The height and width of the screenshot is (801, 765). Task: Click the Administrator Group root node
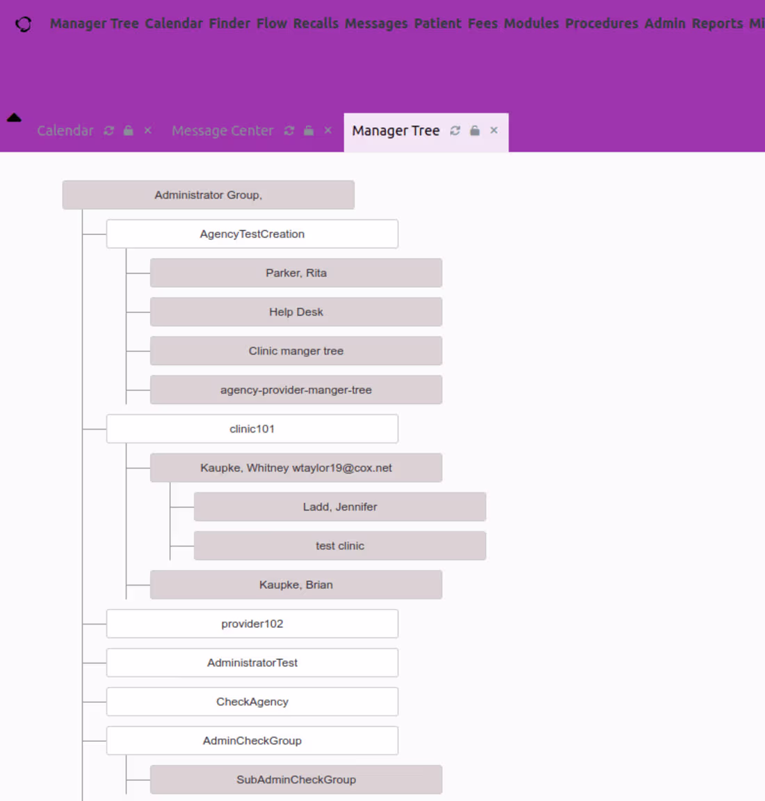[x=209, y=195]
